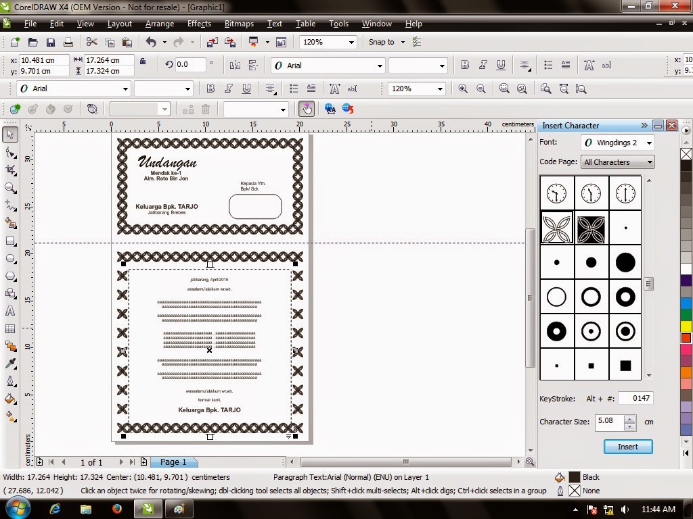Open the Arial font dropdown in property bar
Viewport: 693px width, 519px height.
[380, 66]
